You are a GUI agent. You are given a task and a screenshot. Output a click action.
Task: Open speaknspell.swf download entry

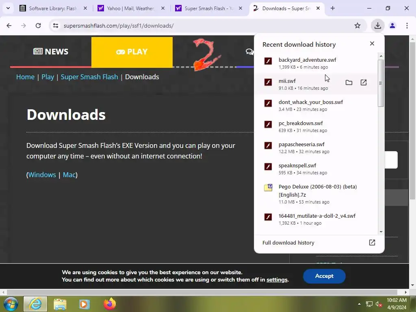(316, 169)
